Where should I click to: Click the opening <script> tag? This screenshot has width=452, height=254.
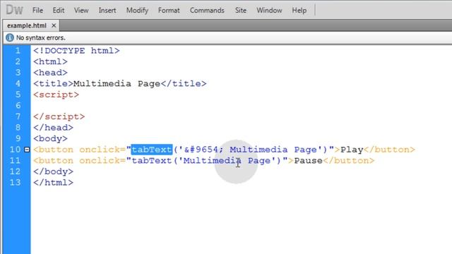56,95
